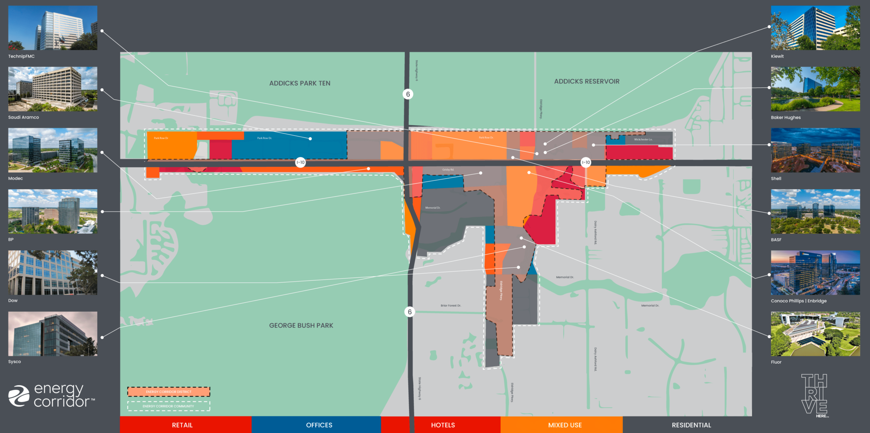Image resolution: width=870 pixels, height=433 pixels.
Task: Click the northern Highway 6 shield marker
Action: (408, 94)
